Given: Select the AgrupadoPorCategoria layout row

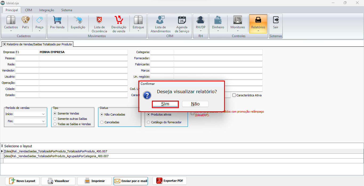Looking at the screenshot, I should pos(56,156).
